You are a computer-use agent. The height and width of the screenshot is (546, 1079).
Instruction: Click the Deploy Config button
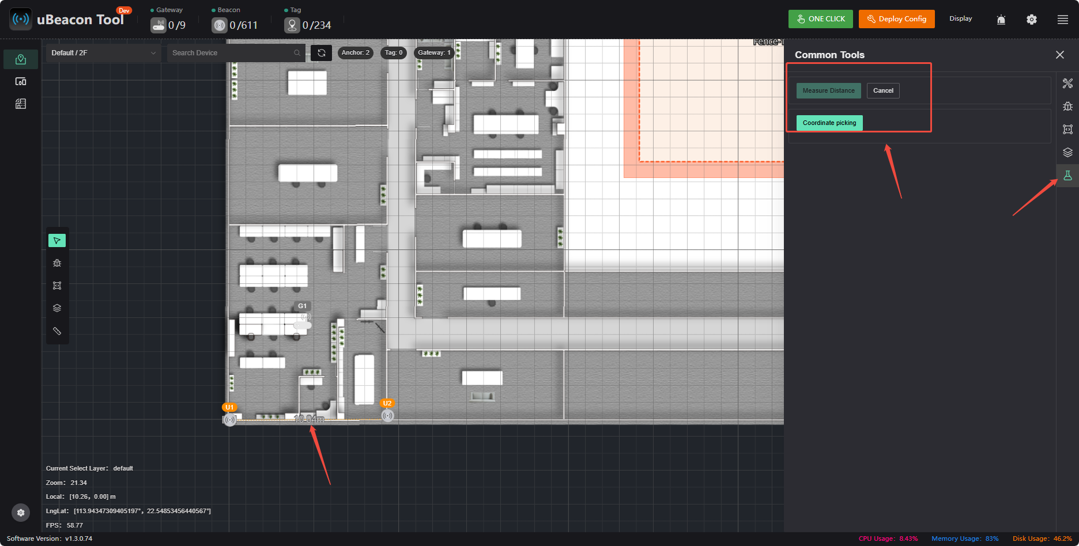(x=897, y=19)
